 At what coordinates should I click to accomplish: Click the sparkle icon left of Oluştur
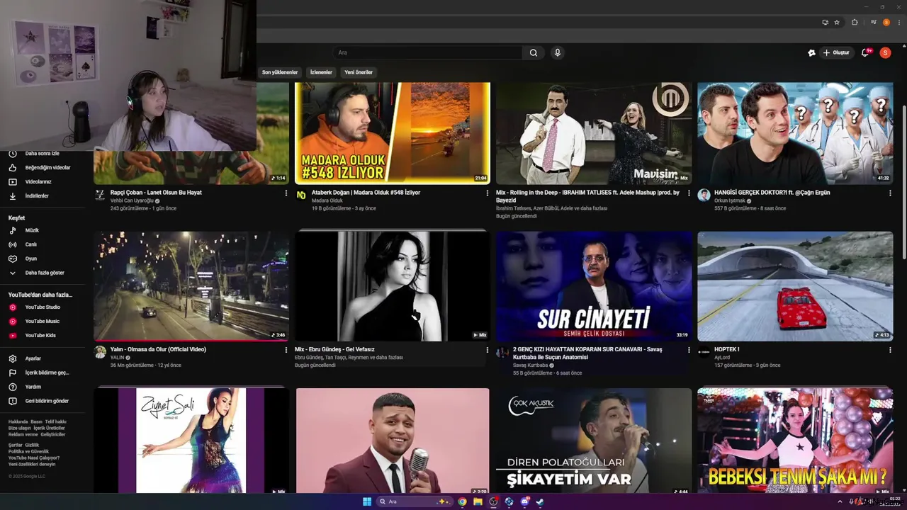tap(811, 52)
